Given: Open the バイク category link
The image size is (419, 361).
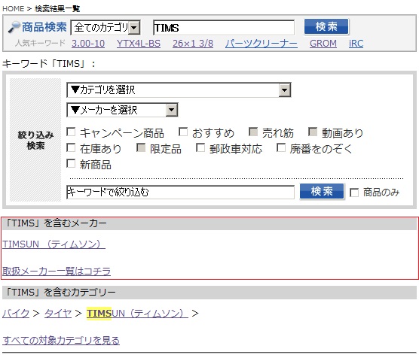Looking at the screenshot, I should click(16, 314).
